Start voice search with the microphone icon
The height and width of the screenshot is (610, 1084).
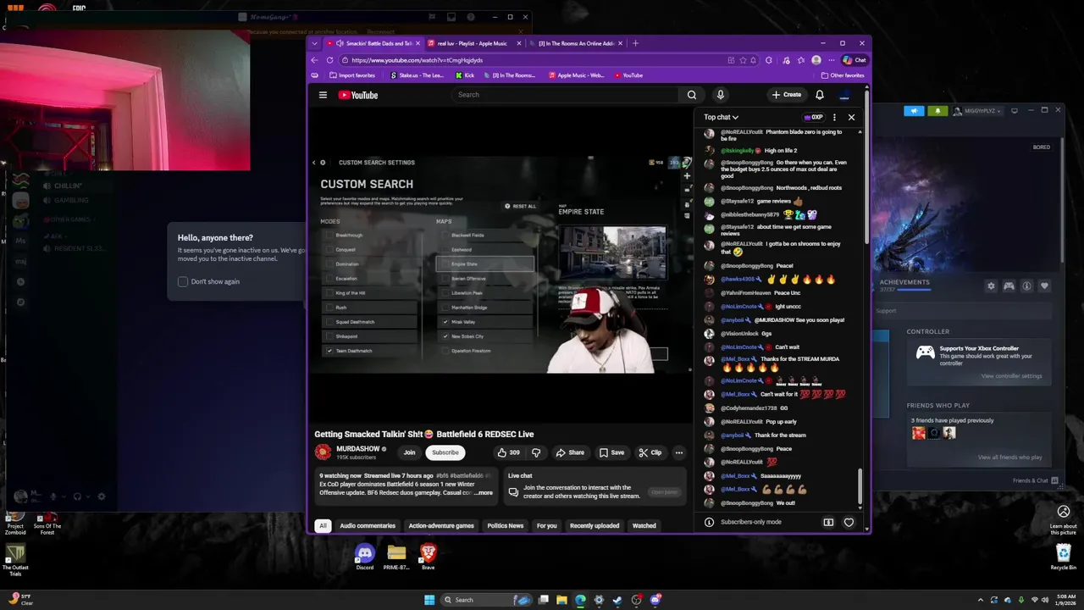coord(720,95)
